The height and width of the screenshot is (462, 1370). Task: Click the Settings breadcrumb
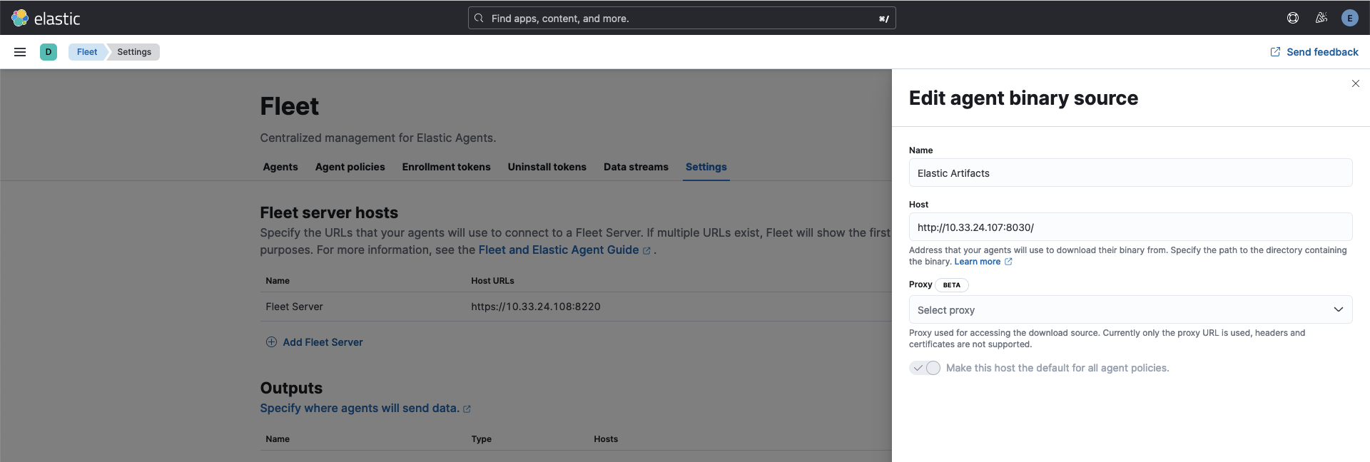coord(134,52)
